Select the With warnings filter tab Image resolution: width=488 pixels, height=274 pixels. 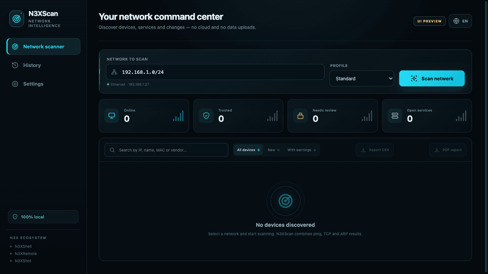pyautogui.click(x=302, y=150)
